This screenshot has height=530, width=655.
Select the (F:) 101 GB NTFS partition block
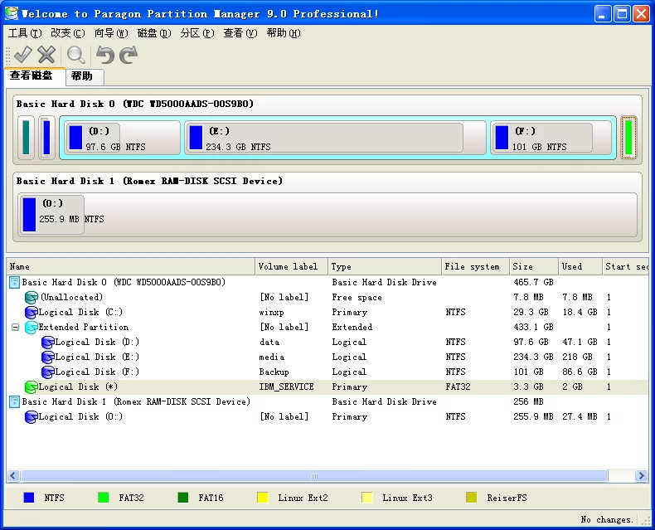551,138
